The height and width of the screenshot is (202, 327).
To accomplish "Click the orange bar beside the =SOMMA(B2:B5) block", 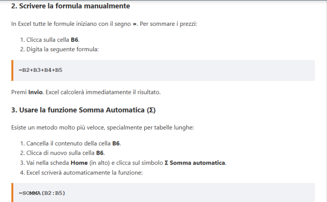I will (x=12, y=193).
